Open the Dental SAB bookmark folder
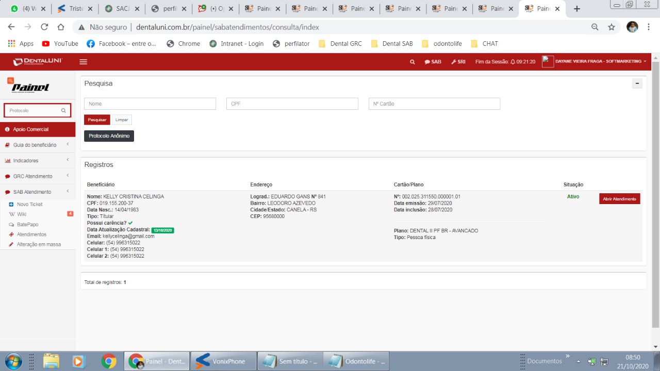The width and height of the screenshot is (660, 371). pos(392,44)
